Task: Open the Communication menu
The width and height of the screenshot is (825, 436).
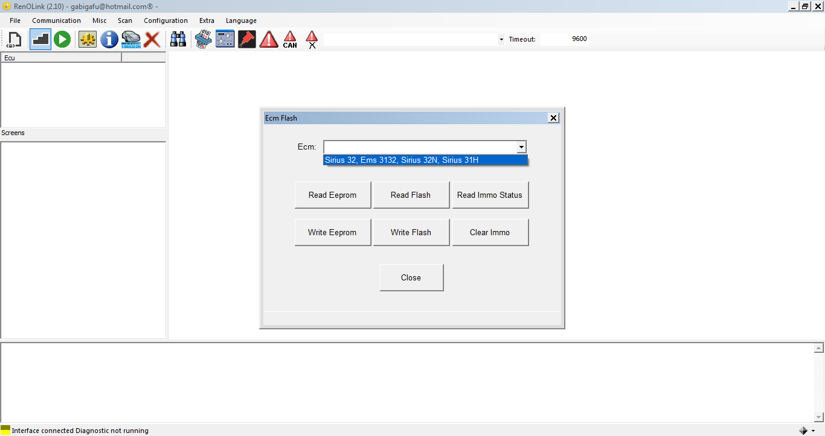Action: [x=57, y=21]
